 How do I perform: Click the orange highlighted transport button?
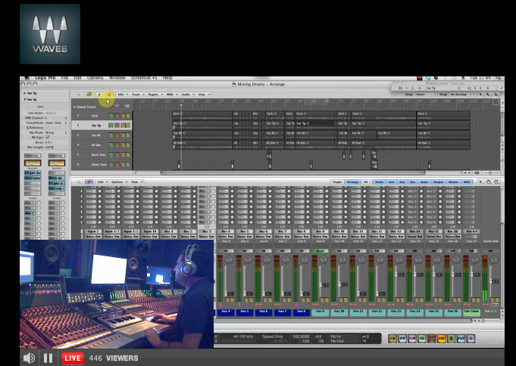point(441,339)
